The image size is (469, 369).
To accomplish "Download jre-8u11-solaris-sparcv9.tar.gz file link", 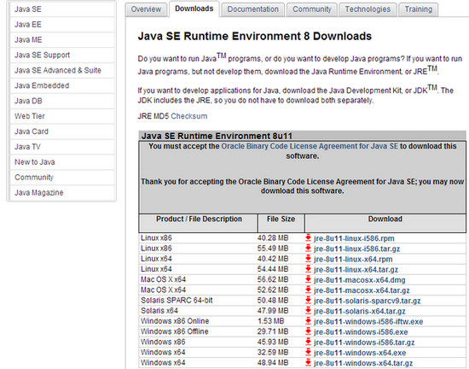I will [368, 301].
